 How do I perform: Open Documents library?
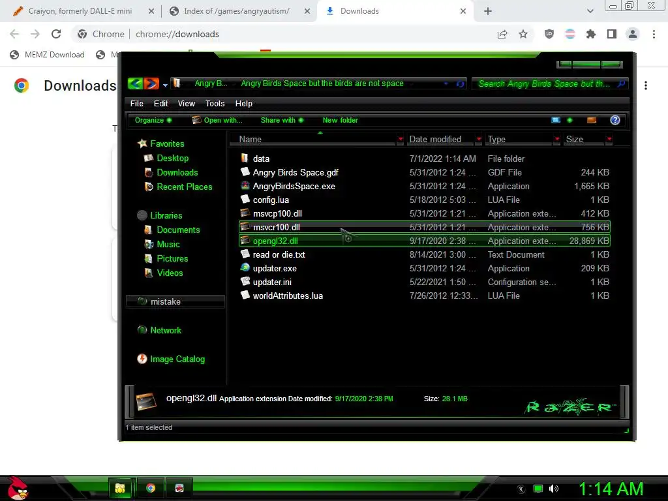tap(178, 230)
